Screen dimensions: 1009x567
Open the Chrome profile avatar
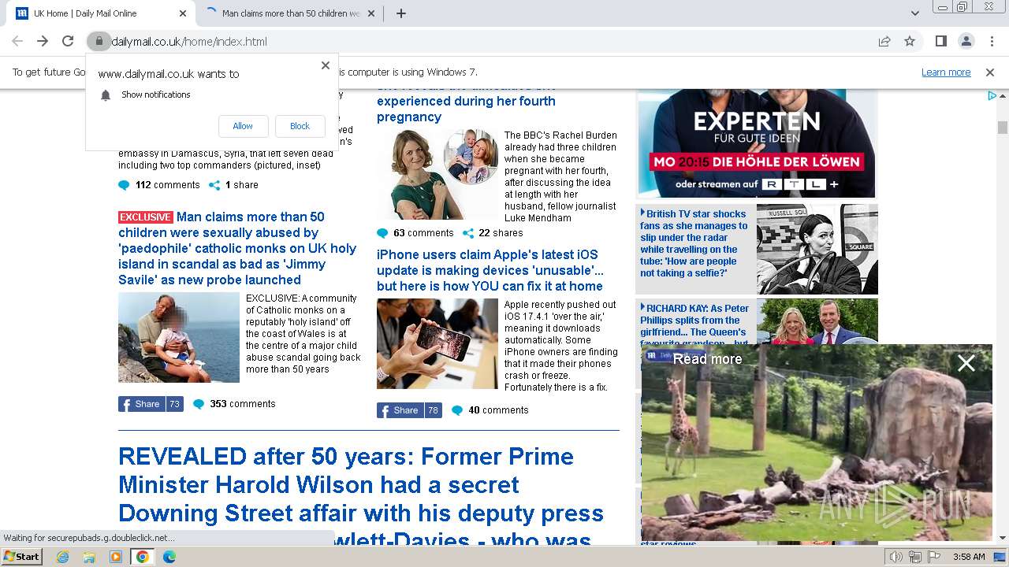pos(966,41)
